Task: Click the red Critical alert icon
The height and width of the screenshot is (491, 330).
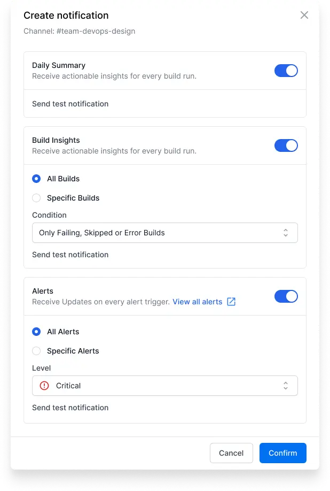Action: tap(44, 386)
